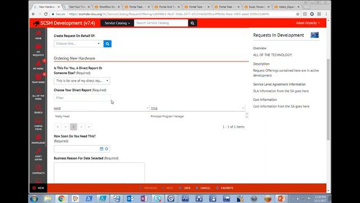Submit the Service Catalog search magnifier
The width and height of the screenshot is (360, 203).
click(x=192, y=23)
